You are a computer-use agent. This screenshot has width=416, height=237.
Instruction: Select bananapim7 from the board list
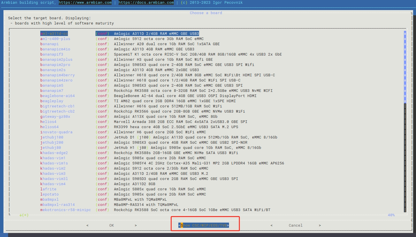(x=52, y=91)
